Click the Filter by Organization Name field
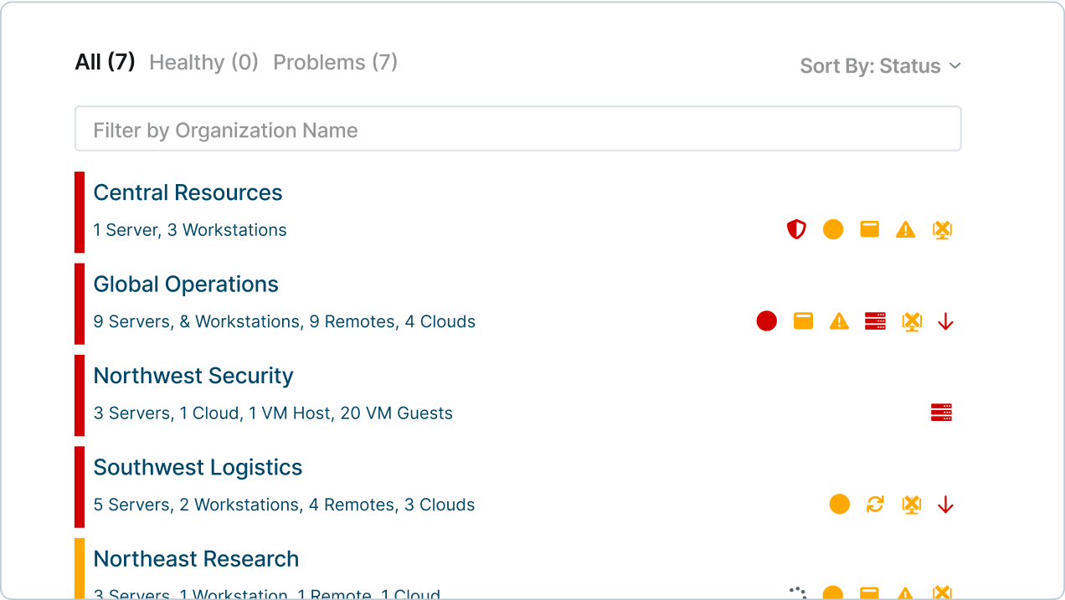The image size is (1065, 600). [x=517, y=129]
